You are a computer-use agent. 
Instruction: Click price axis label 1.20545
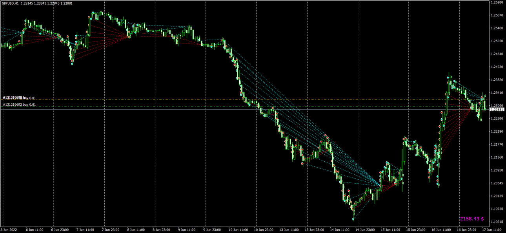(x=497, y=183)
